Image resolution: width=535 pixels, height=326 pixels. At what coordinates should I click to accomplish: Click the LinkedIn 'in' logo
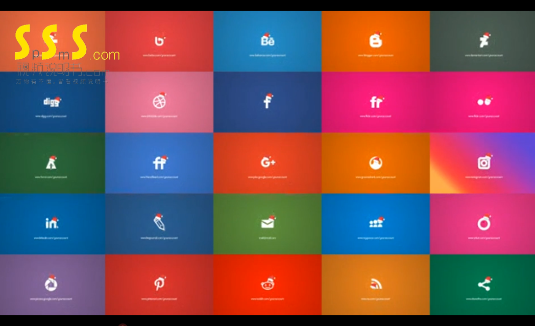(52, 223)
